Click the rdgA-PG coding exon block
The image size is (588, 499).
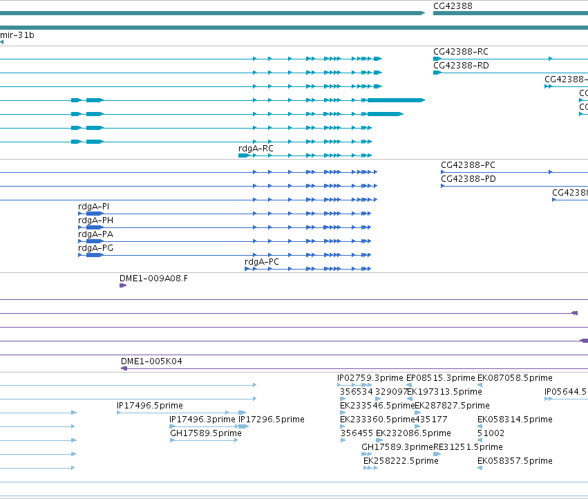[95, 256]
